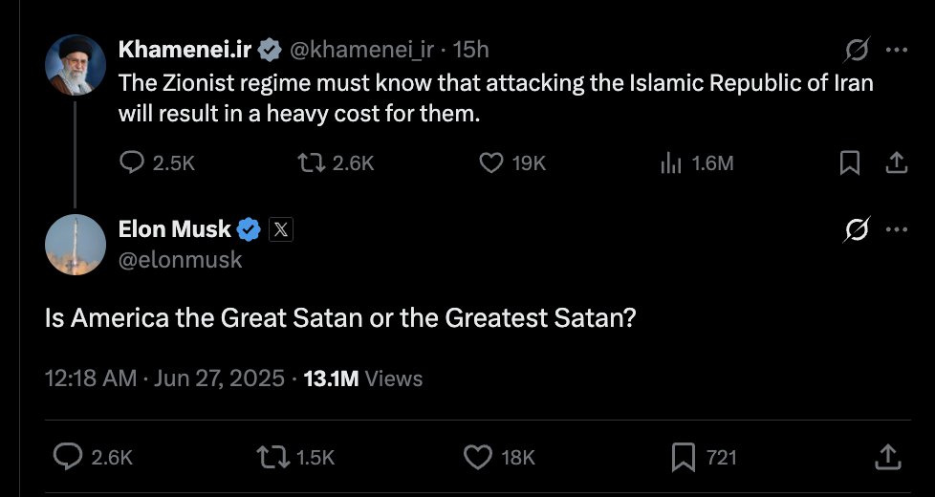Open the Khamenei.ir profile picture
The width and height of the screenshot is (935, 497).
(x=76, y=64)
